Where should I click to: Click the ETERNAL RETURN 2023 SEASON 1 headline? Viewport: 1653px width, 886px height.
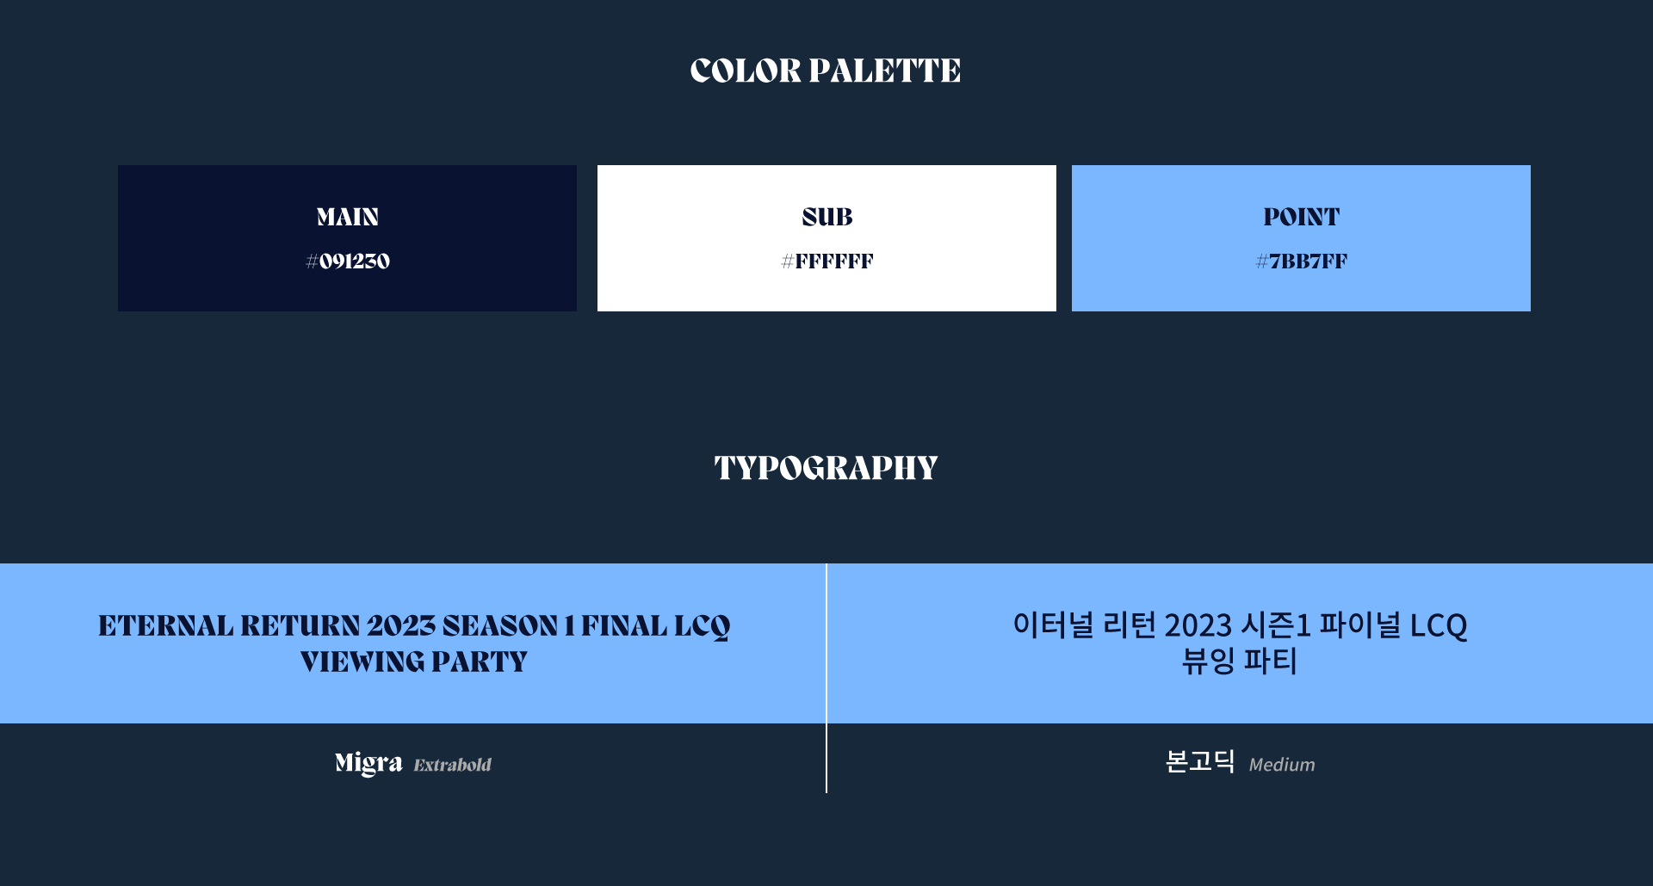point(414,626)
